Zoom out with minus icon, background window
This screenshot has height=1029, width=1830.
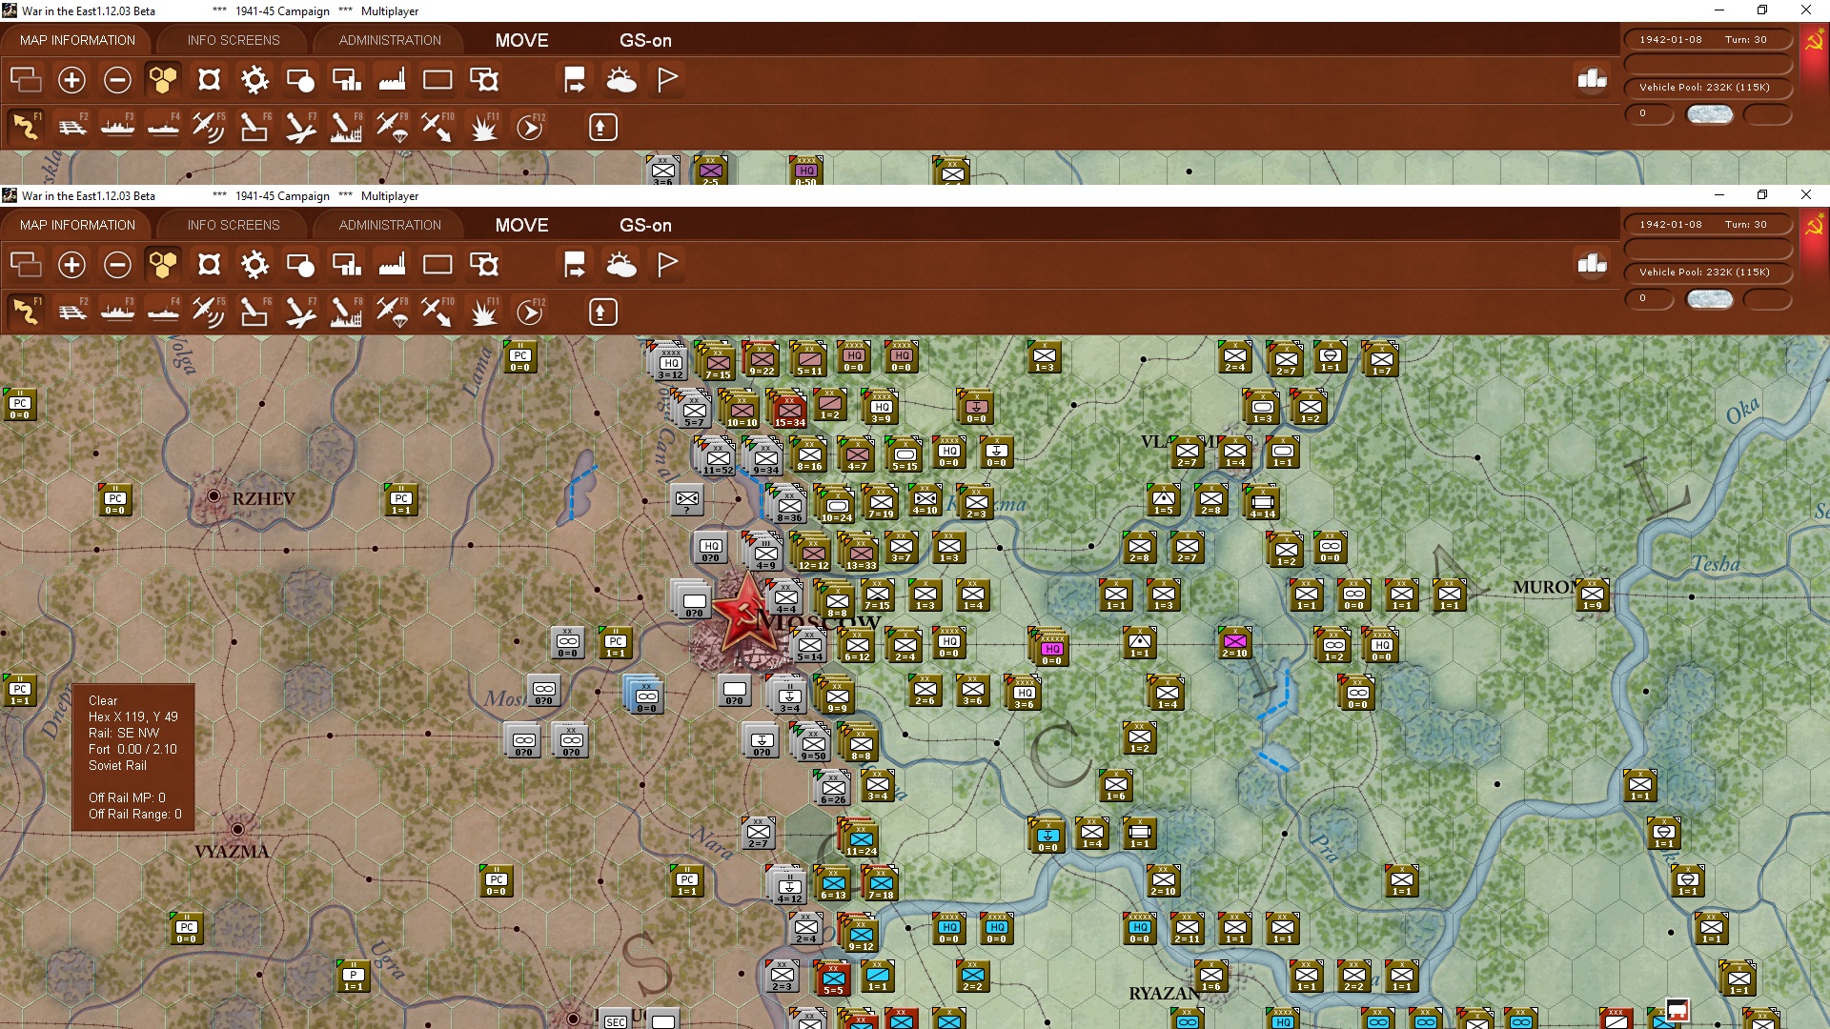117,80
